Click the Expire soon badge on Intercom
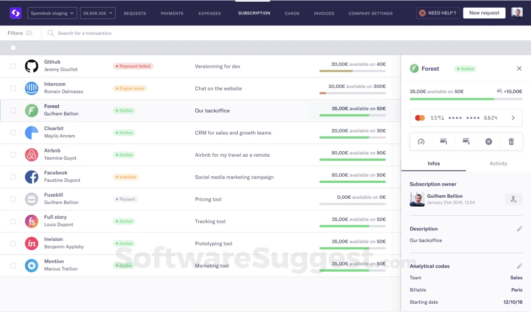The width and height of the screenshot is (531, 312). 129,88
